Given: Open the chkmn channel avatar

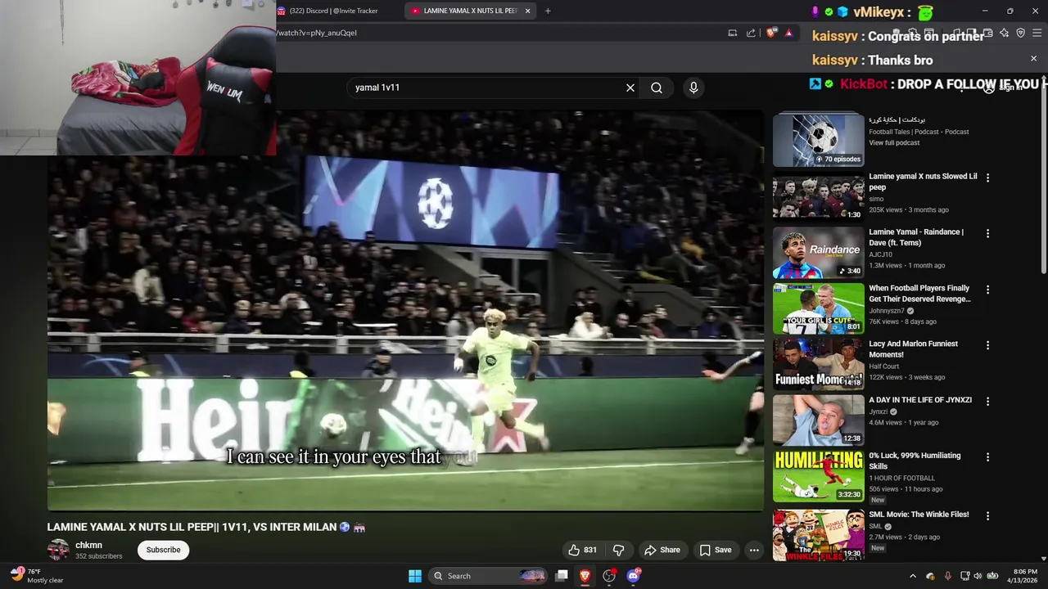Looking at the screenshot, I should (58, 550).
